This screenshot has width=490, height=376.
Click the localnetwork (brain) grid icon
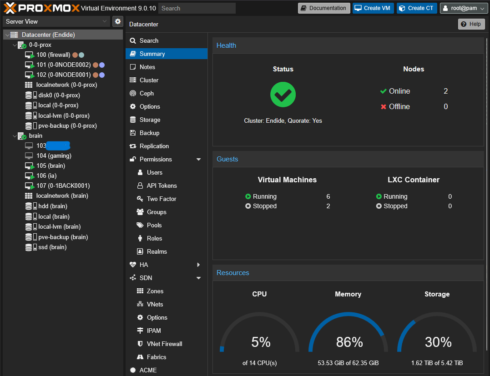[x=29, y=196]
